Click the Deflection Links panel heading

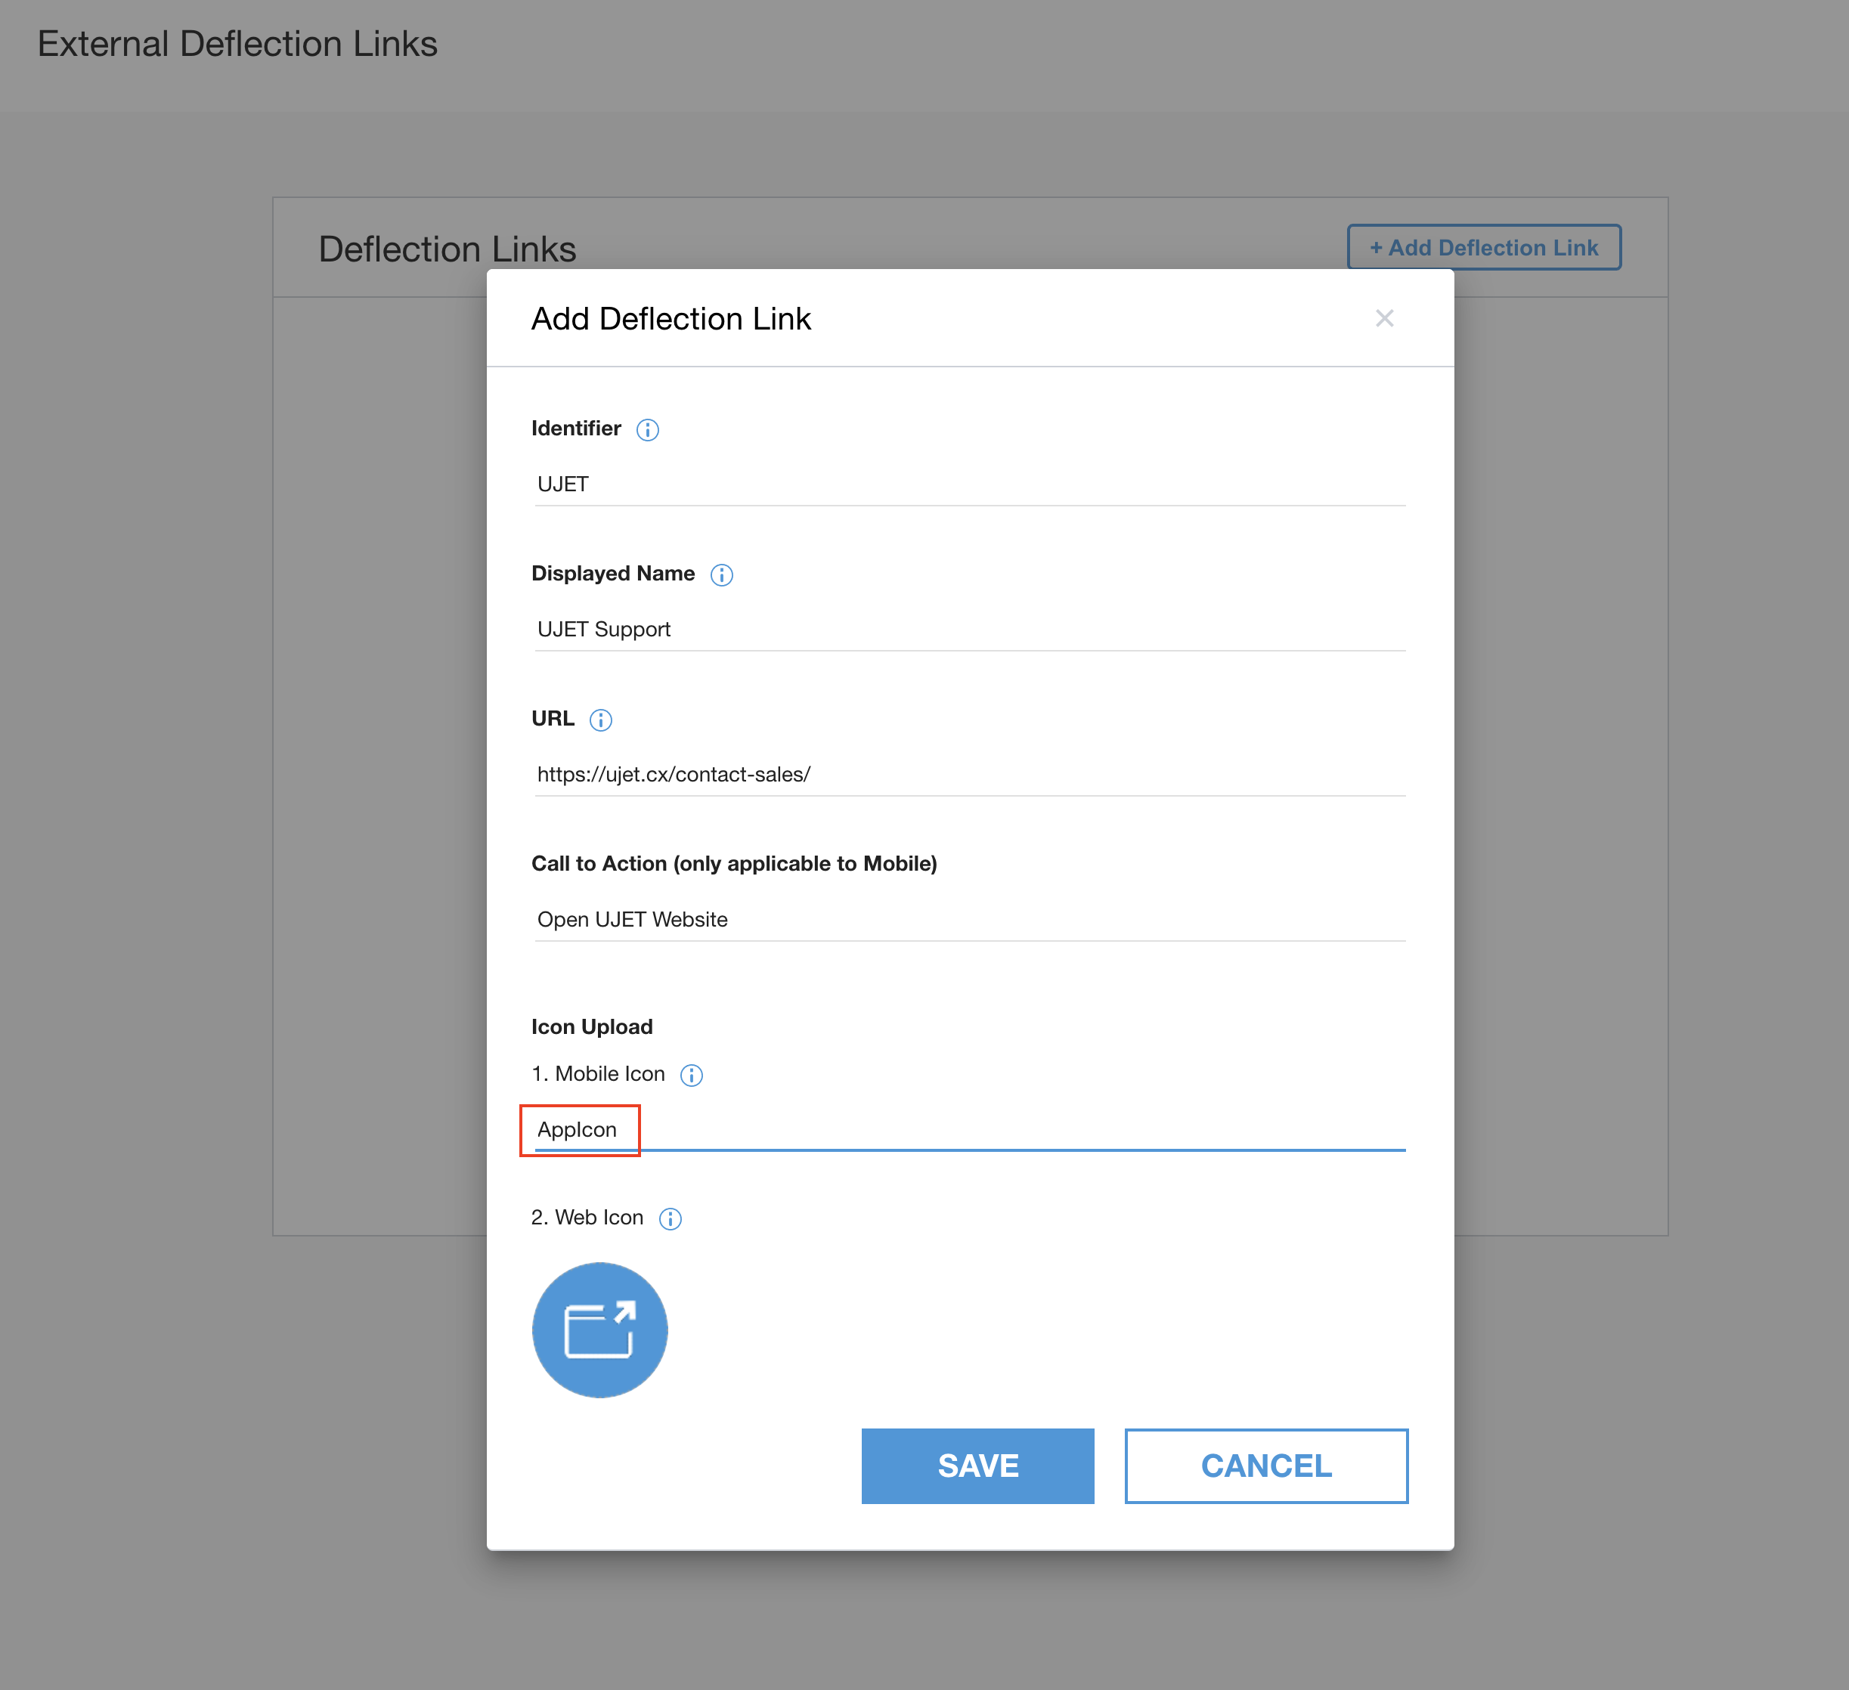pyautogui.click(x=447, y=249)
